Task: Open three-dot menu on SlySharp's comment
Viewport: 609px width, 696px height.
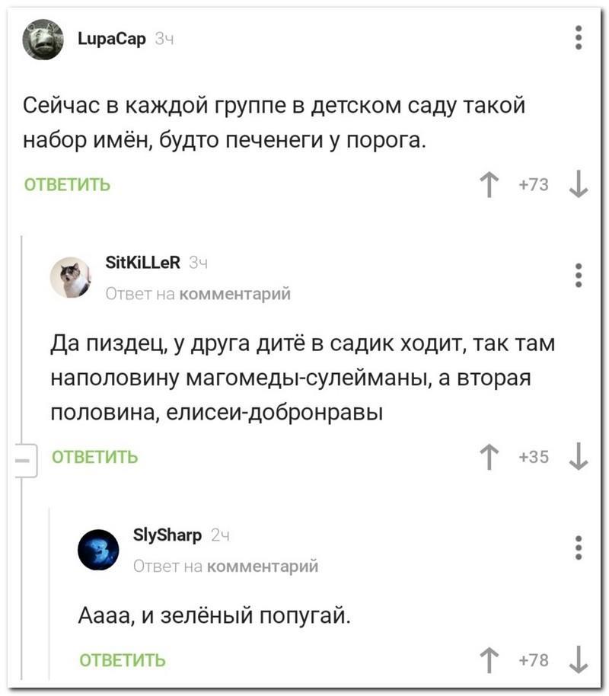Action: (579, 548)
